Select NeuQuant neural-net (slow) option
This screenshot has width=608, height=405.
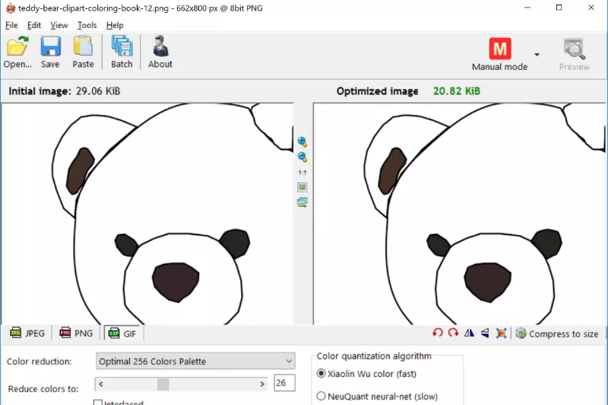coord(321,396)
